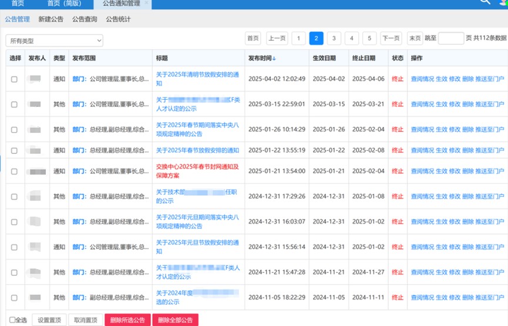This screenshot has height=326, width=508.
Task: Click 查阅情况 for the 2025年清明节 notice
Action: coord(422,79)
